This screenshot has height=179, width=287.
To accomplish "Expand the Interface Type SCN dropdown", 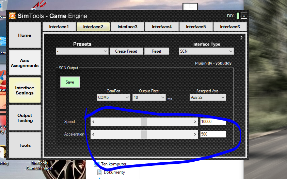I will coord(206,51).
